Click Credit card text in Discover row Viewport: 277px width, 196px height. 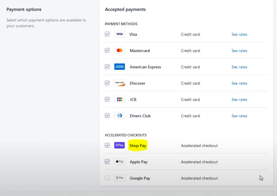coord(190,83)
